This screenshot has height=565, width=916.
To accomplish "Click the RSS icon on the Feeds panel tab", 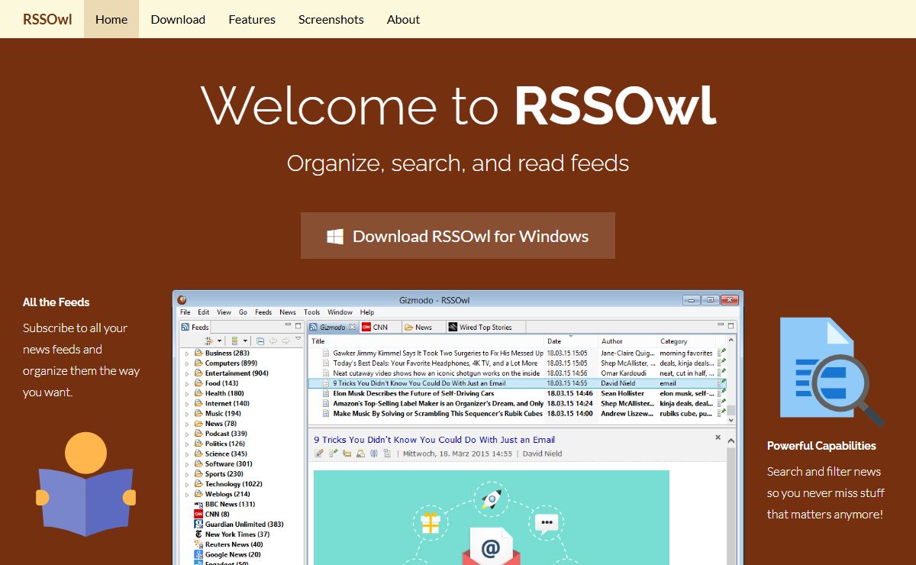I will (x=185, y=327).
